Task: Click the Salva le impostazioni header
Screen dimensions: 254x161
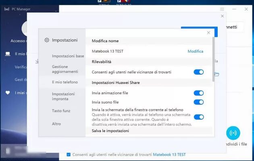Action: (110, 130)
